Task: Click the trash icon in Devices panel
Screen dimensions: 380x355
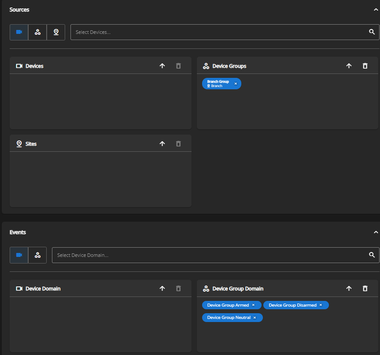Action: [178, 66]
